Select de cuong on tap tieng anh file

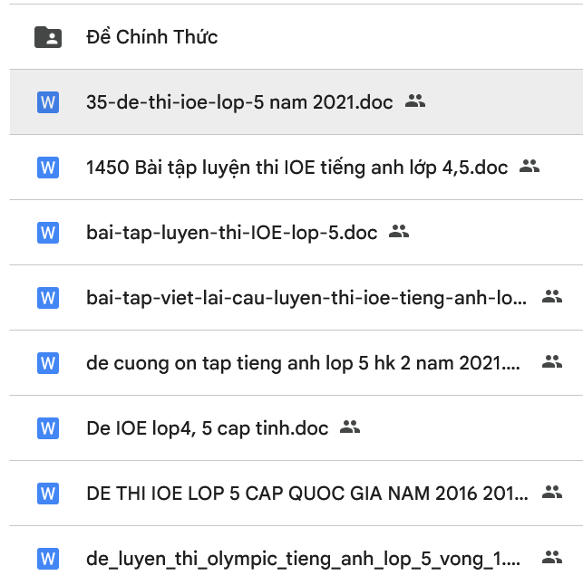(x=304, y=363)
